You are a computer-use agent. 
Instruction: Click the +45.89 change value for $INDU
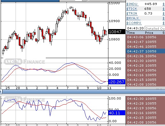tap(151, 4)
